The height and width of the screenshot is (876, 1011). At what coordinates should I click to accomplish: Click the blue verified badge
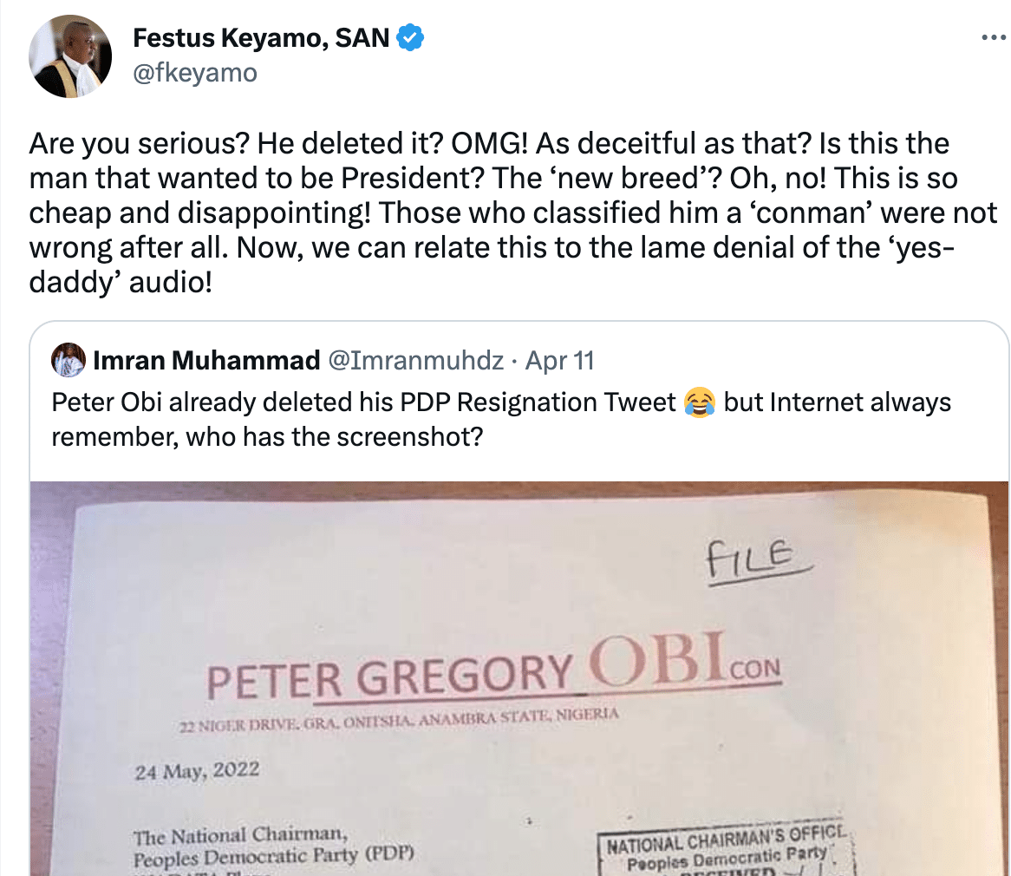point(410,37)
